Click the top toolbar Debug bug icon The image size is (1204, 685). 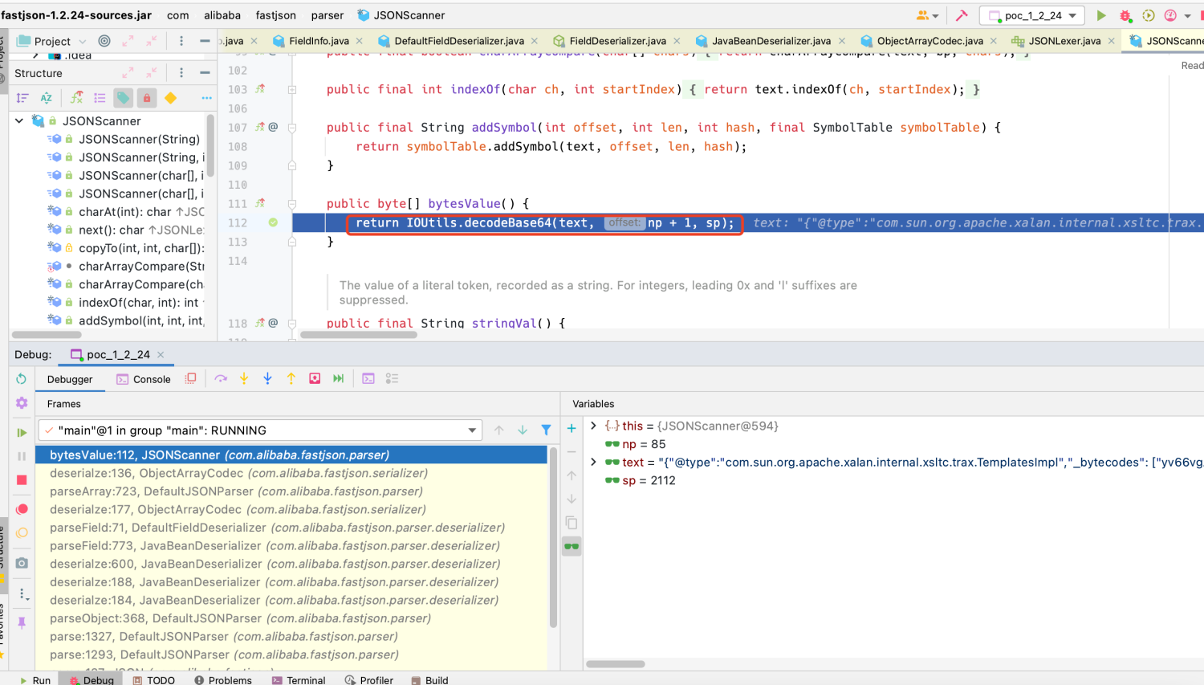point(1125,15)
